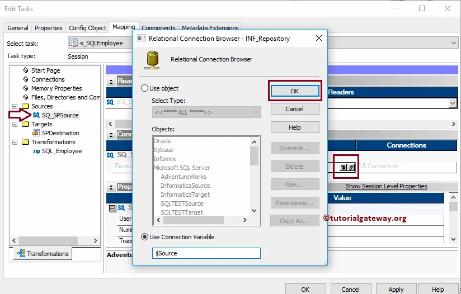Select the Use object radio button

145,88
